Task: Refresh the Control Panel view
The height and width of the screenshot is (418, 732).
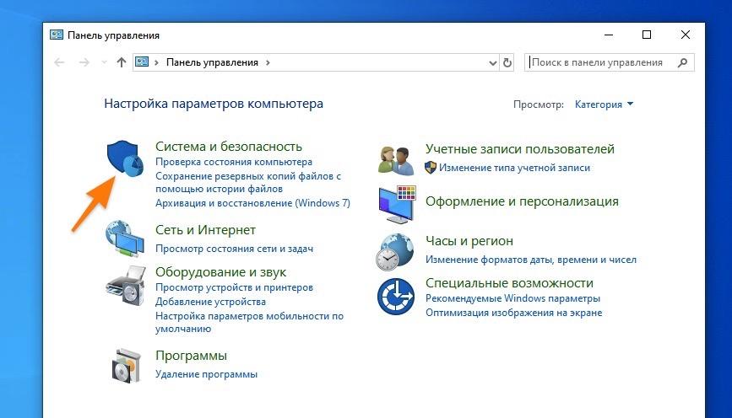Action: [507, 62]
